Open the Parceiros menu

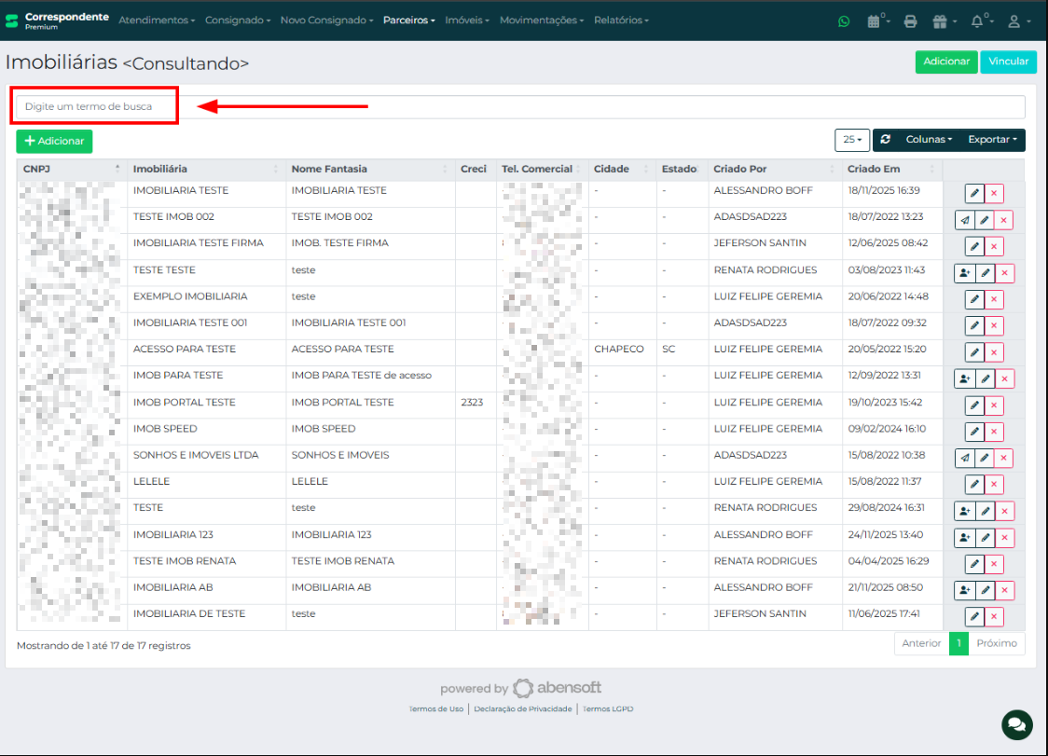pyautogui.click(x=408, y=19)
